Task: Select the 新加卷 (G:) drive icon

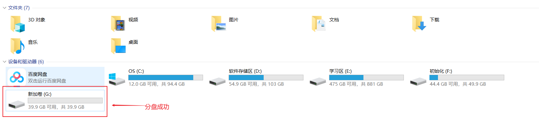Action: point(16,104)
